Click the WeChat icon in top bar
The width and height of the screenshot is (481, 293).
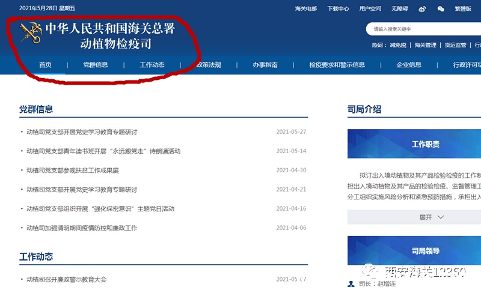click(x=441, y=9)
